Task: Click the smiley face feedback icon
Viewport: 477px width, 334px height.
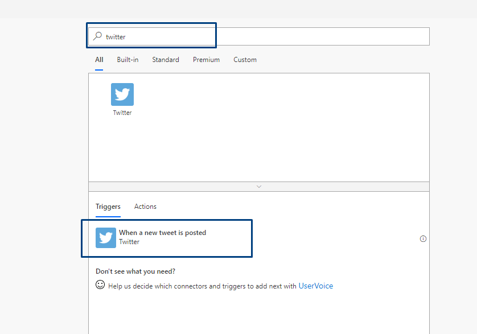Action: (100, 284)
